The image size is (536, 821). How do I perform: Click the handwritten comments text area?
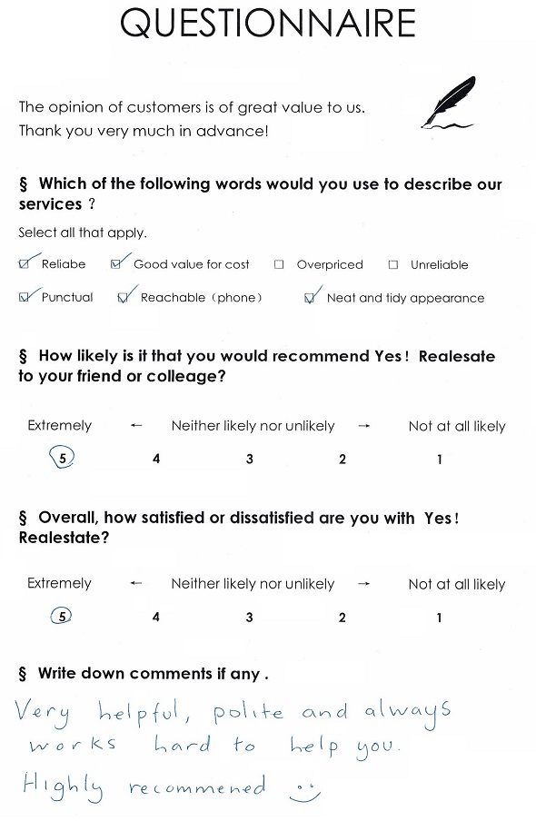pyautogui.click(x=233, y=751)
